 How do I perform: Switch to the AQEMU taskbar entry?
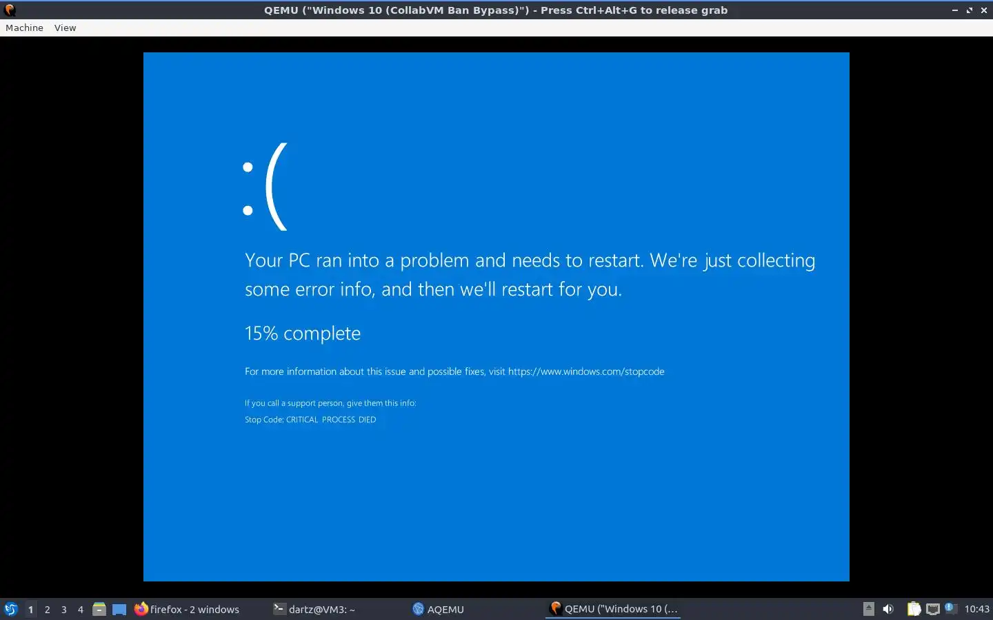click(x=439, y=609)
